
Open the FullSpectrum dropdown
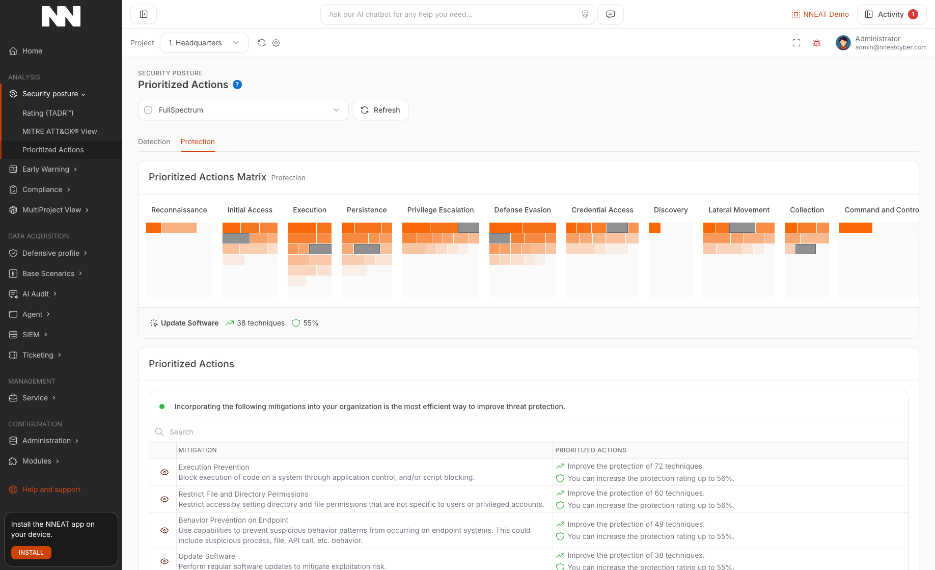coord(243,110)
